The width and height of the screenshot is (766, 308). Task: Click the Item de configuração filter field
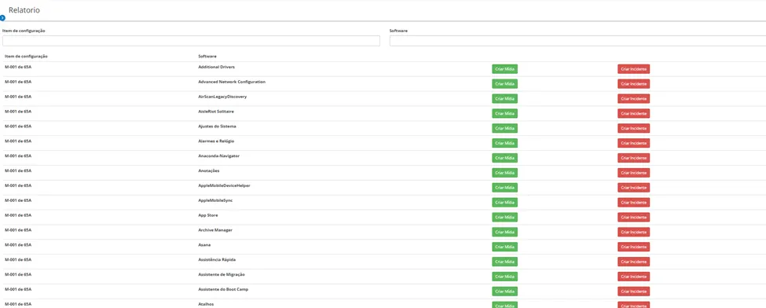coord(191,41)
